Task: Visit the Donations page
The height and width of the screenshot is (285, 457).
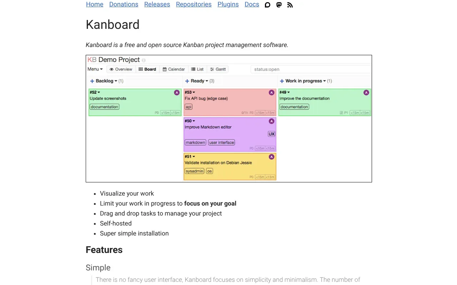Action: (124, 4)
